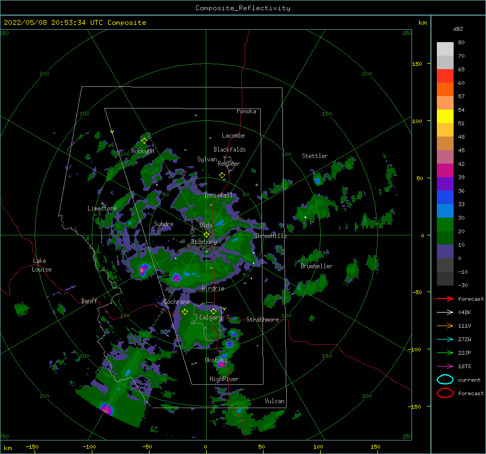Click the yellow diamond marker below RedDeer

[222, 175]
